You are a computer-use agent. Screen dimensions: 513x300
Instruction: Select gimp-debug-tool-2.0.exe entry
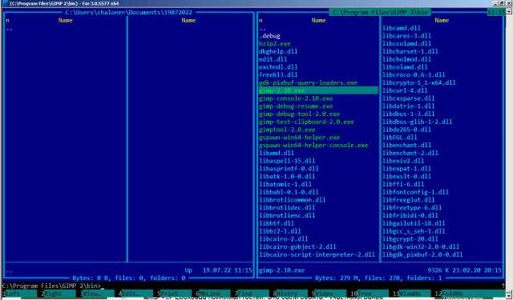tap(299, 114)
